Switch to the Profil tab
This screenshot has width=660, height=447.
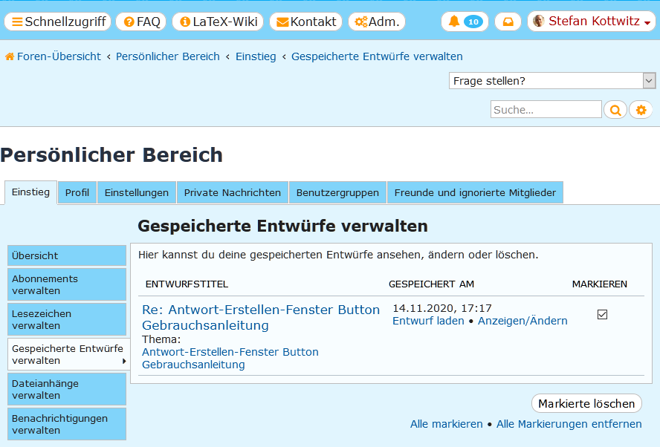coord(77,193)
